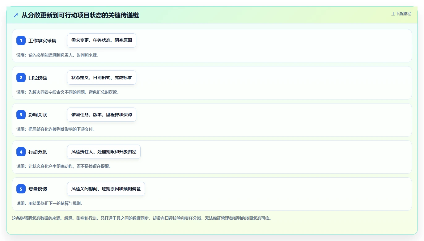Image resolution: width=424 pixels, height=241 pixels.
Task: Click the note 先解决同名字段含义不同的问题
Action: coord(68,92)
